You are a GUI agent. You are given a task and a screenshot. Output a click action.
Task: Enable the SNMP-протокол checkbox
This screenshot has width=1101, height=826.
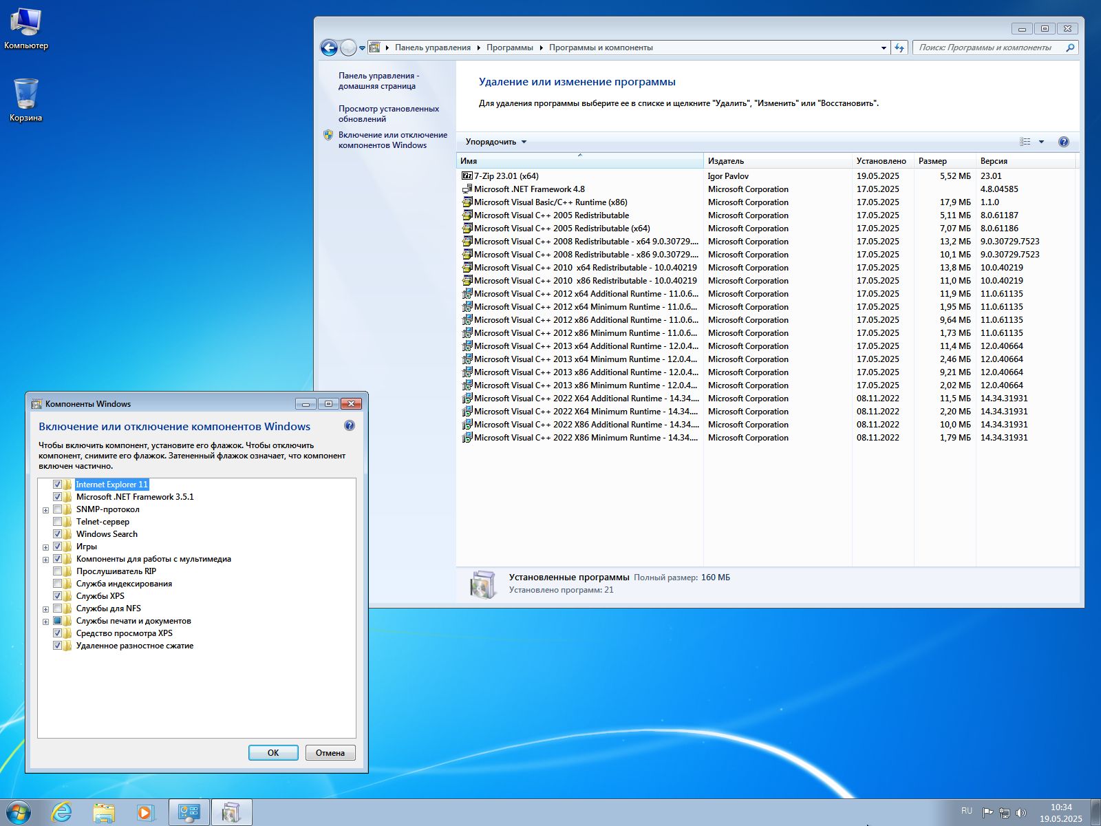coord(58,509)
